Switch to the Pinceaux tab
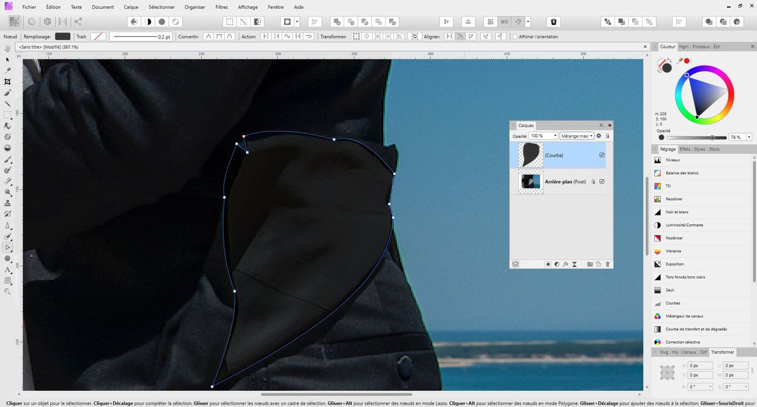 click(x=701, y=47)
